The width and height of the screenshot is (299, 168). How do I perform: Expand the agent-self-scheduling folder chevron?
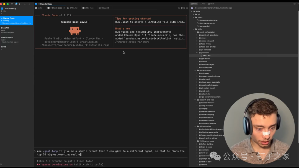[x=197, y=35]
